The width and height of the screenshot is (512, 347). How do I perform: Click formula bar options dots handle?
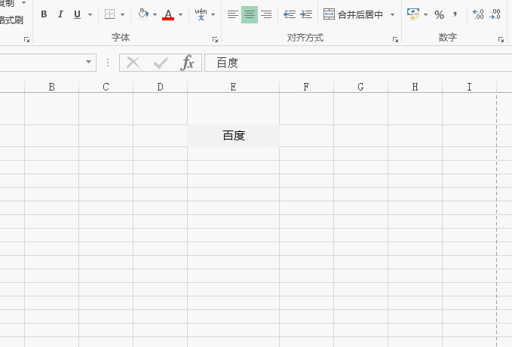[108, 63]
